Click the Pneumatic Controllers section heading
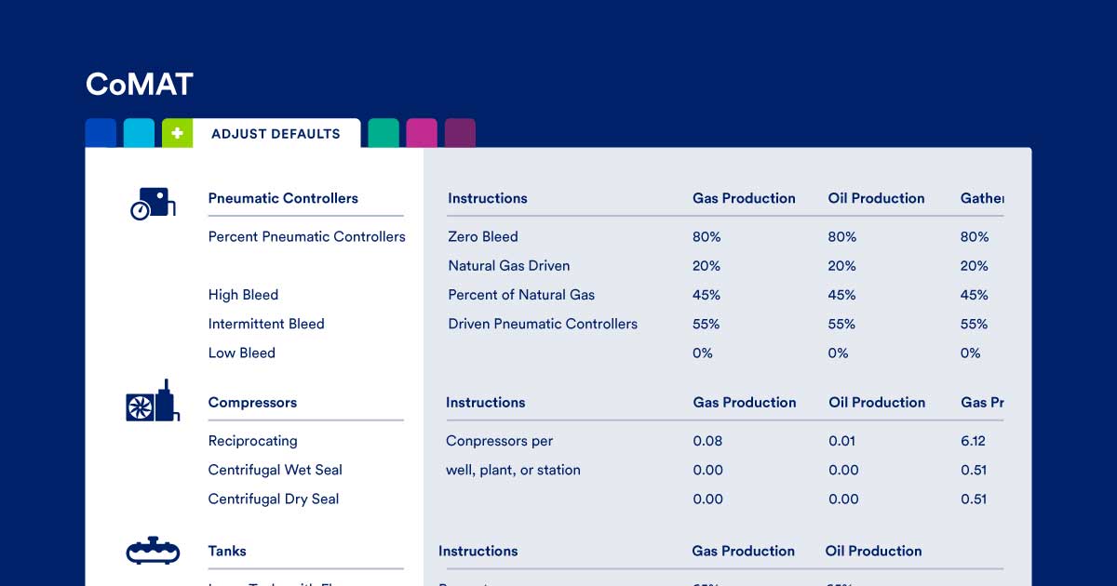The image size is (1117, 586). (x=283, y=198)
